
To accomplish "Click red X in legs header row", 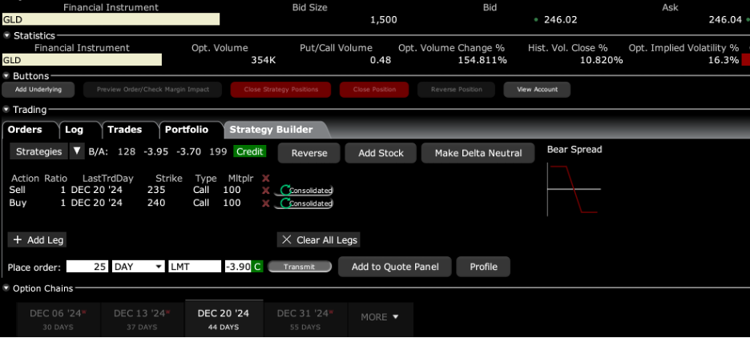I will tap(266, 178).
